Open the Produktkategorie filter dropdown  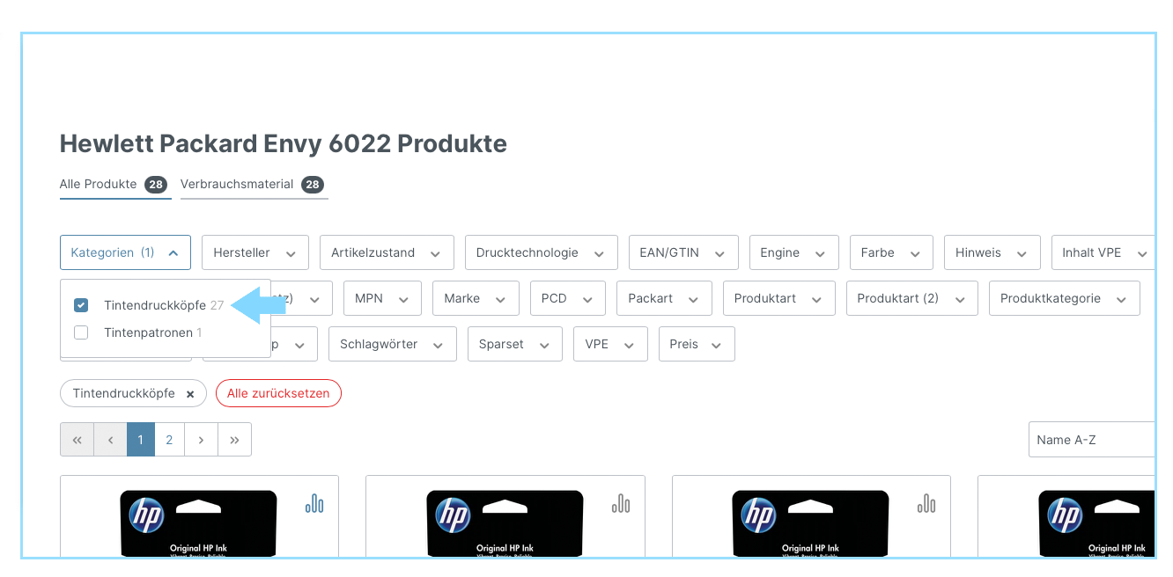1065,298
